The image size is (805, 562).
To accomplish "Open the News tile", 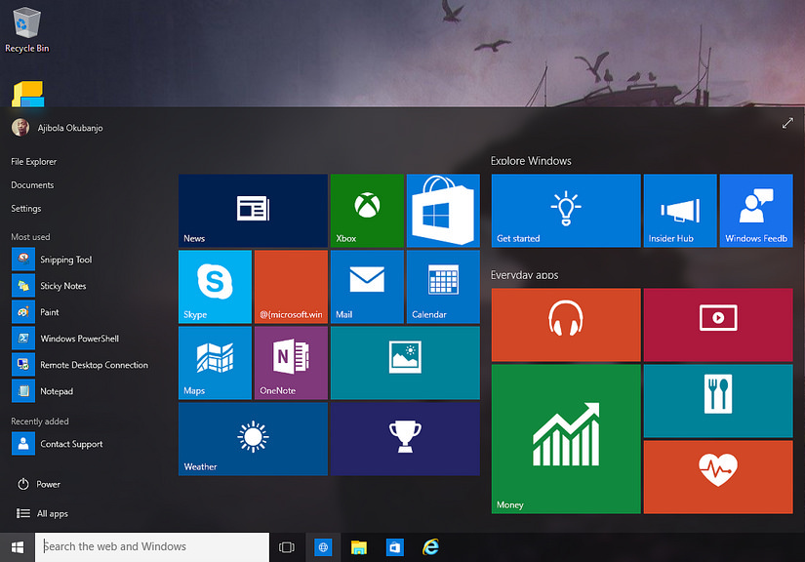I will tap(252, 210).
